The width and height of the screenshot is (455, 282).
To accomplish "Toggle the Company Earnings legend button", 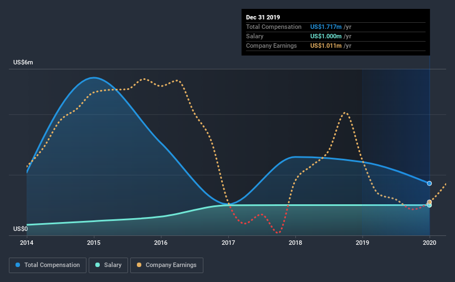I will point(167,265).
